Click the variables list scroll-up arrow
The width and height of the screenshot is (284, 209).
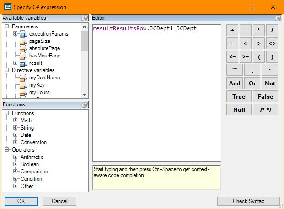click(84, 27)
